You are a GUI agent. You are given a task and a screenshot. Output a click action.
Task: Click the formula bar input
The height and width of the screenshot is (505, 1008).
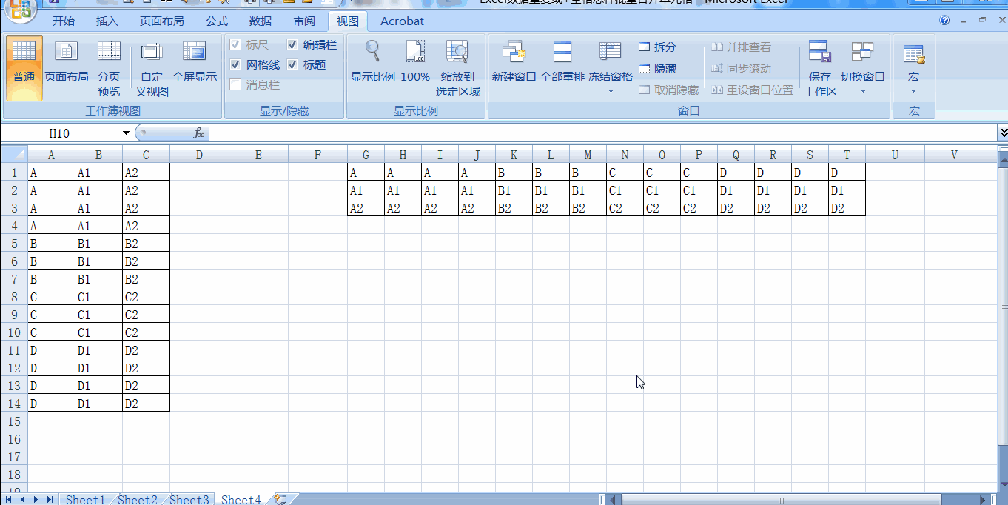click(602, 133)
